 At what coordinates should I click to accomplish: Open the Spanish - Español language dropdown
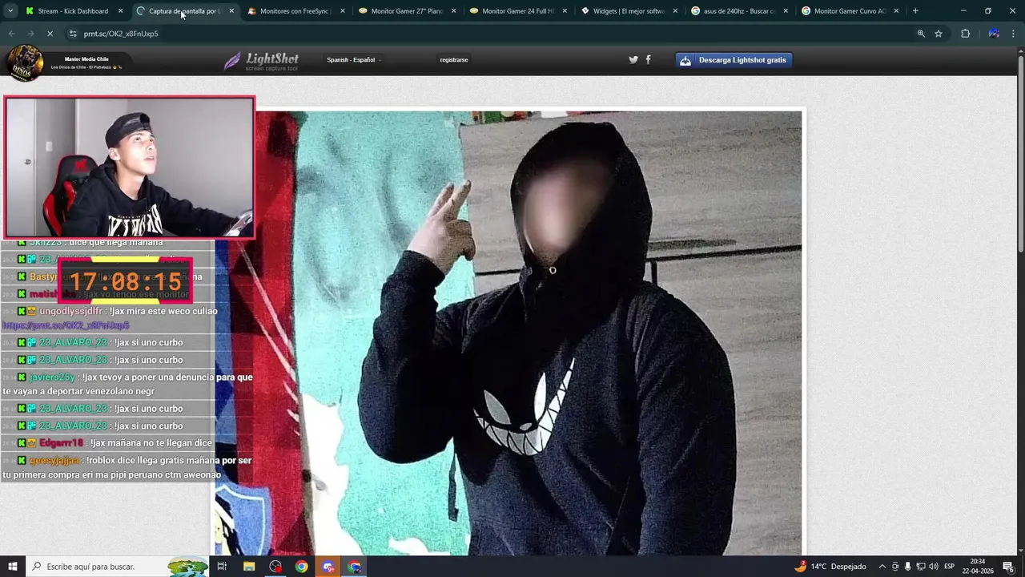(353, 60)
